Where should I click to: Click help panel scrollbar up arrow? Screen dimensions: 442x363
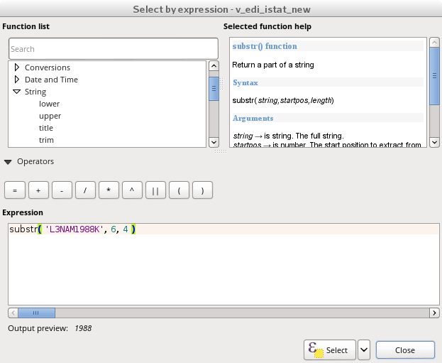coord(434,43)
